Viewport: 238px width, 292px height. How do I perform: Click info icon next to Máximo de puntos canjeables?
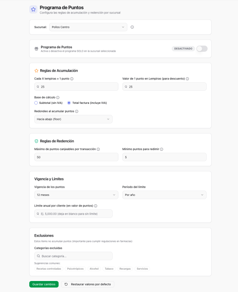[98, 149]
